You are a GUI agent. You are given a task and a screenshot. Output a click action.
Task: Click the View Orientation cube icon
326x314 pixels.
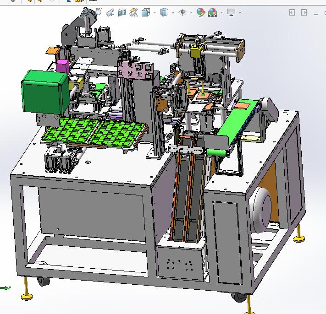coord(146,12)
